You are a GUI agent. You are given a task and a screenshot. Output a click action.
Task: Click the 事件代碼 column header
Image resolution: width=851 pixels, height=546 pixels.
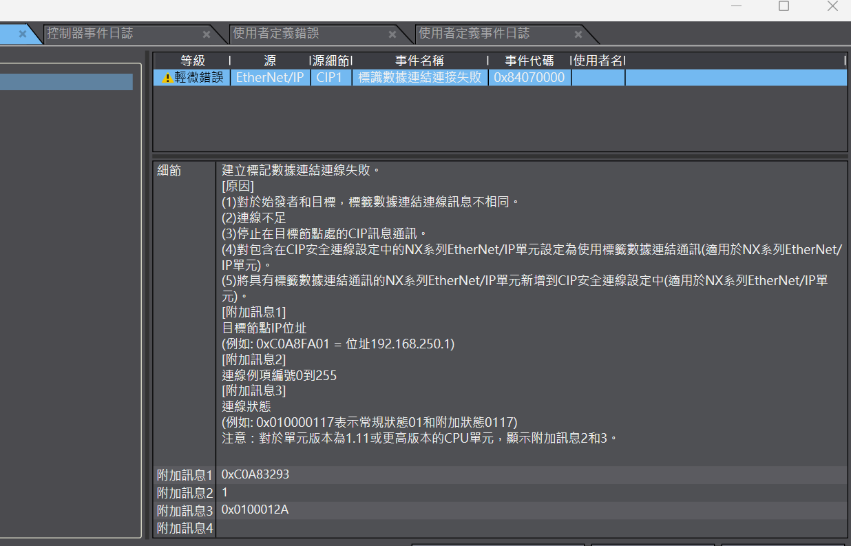(x=529, y=61)
